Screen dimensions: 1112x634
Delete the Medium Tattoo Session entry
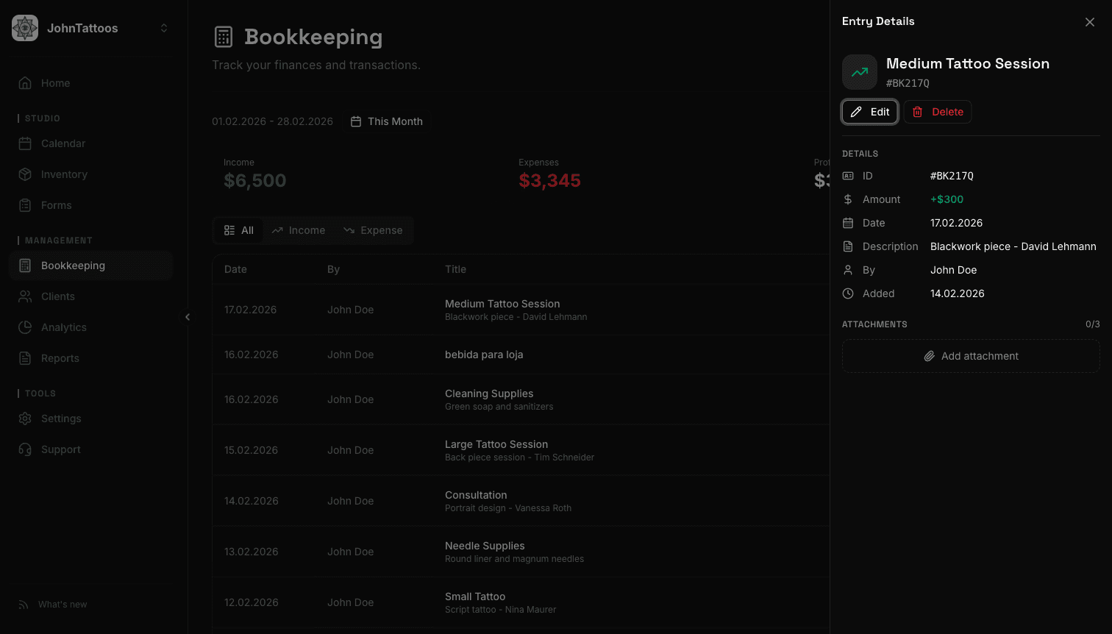[x=937, y=111]
